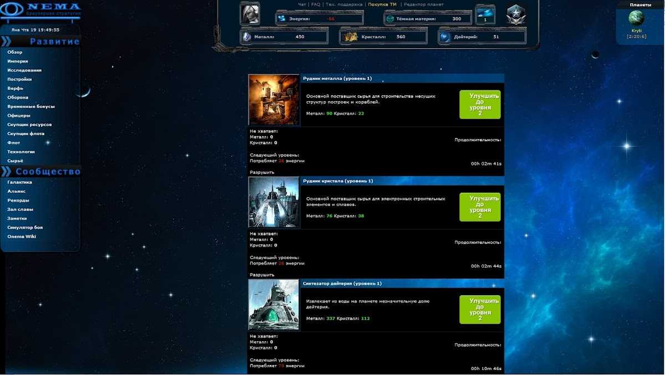Click the Энергия resource icon
This screenshot has height=375, width=665.
click(282, 19)
